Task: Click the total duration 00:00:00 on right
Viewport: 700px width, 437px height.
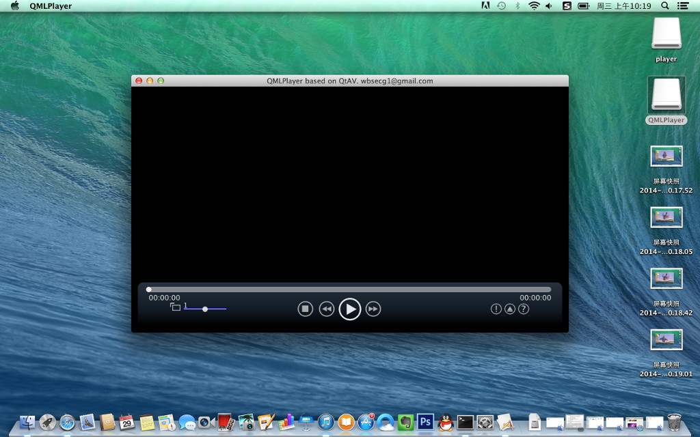Action: (x=535, y=298)
